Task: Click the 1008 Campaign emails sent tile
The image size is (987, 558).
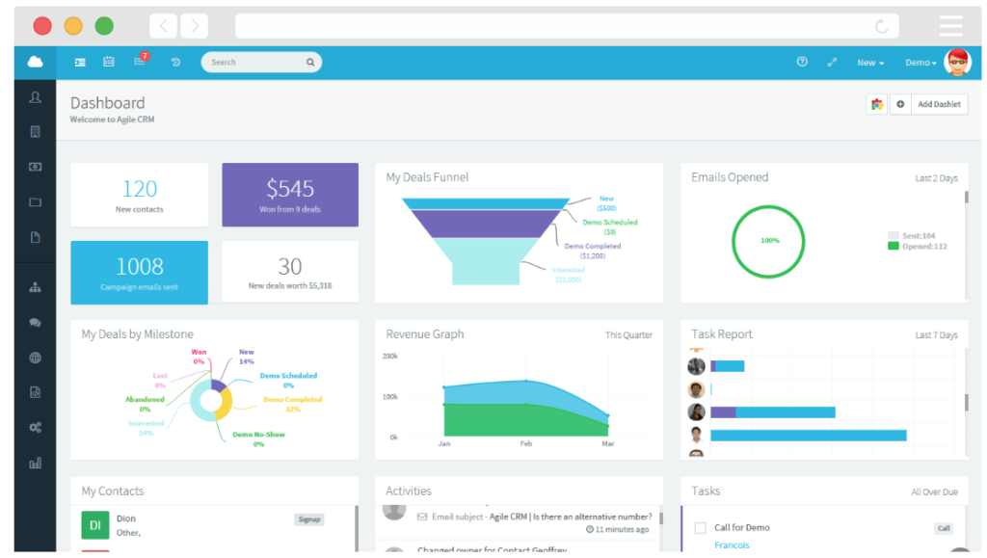Action: coord(139,273)
